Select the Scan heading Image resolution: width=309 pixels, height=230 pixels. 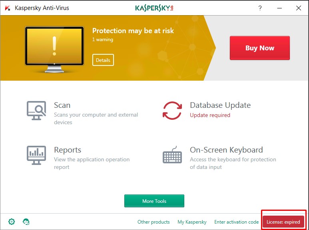pyautogui.click(x=62, y=105)
